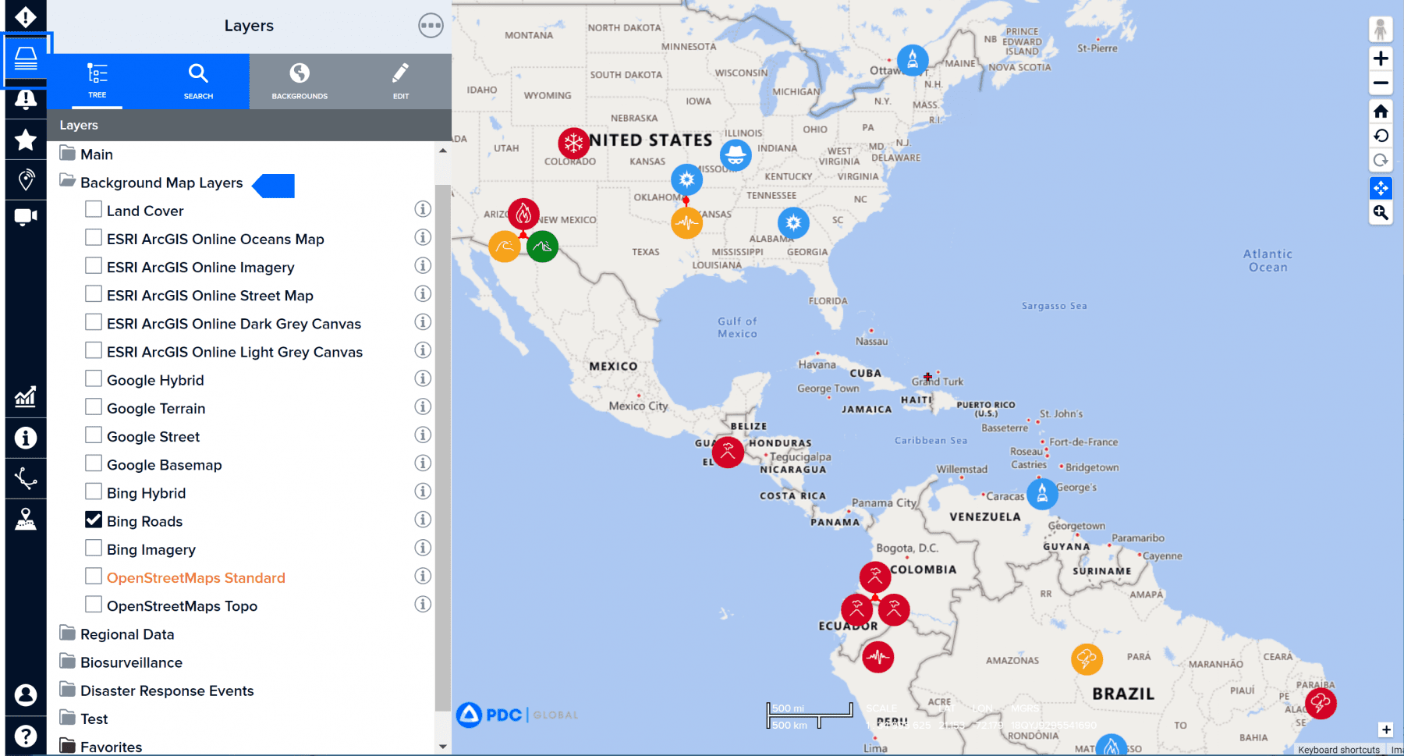Click the snowflake hazard marker in Colorado
The height and width of the screenshot is (756, 1404).
pos(573,143)
